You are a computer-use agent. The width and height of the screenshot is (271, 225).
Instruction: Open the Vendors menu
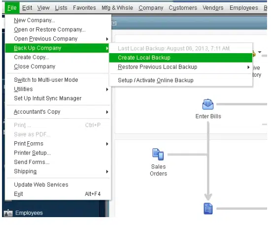[213, 8]
